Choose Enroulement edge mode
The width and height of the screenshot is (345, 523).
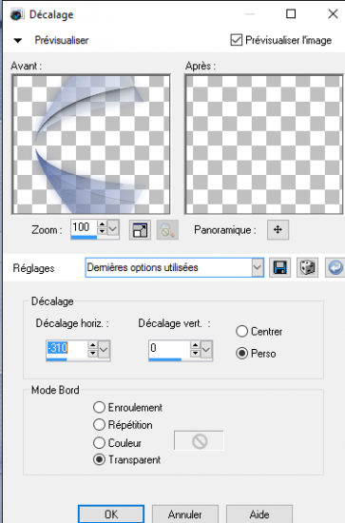point(99,407)
